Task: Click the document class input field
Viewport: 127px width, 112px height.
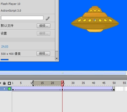Action: pos(22,18)
